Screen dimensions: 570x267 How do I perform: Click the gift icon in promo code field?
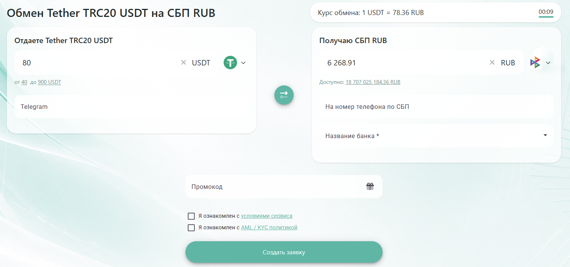(x=370, y=187)
